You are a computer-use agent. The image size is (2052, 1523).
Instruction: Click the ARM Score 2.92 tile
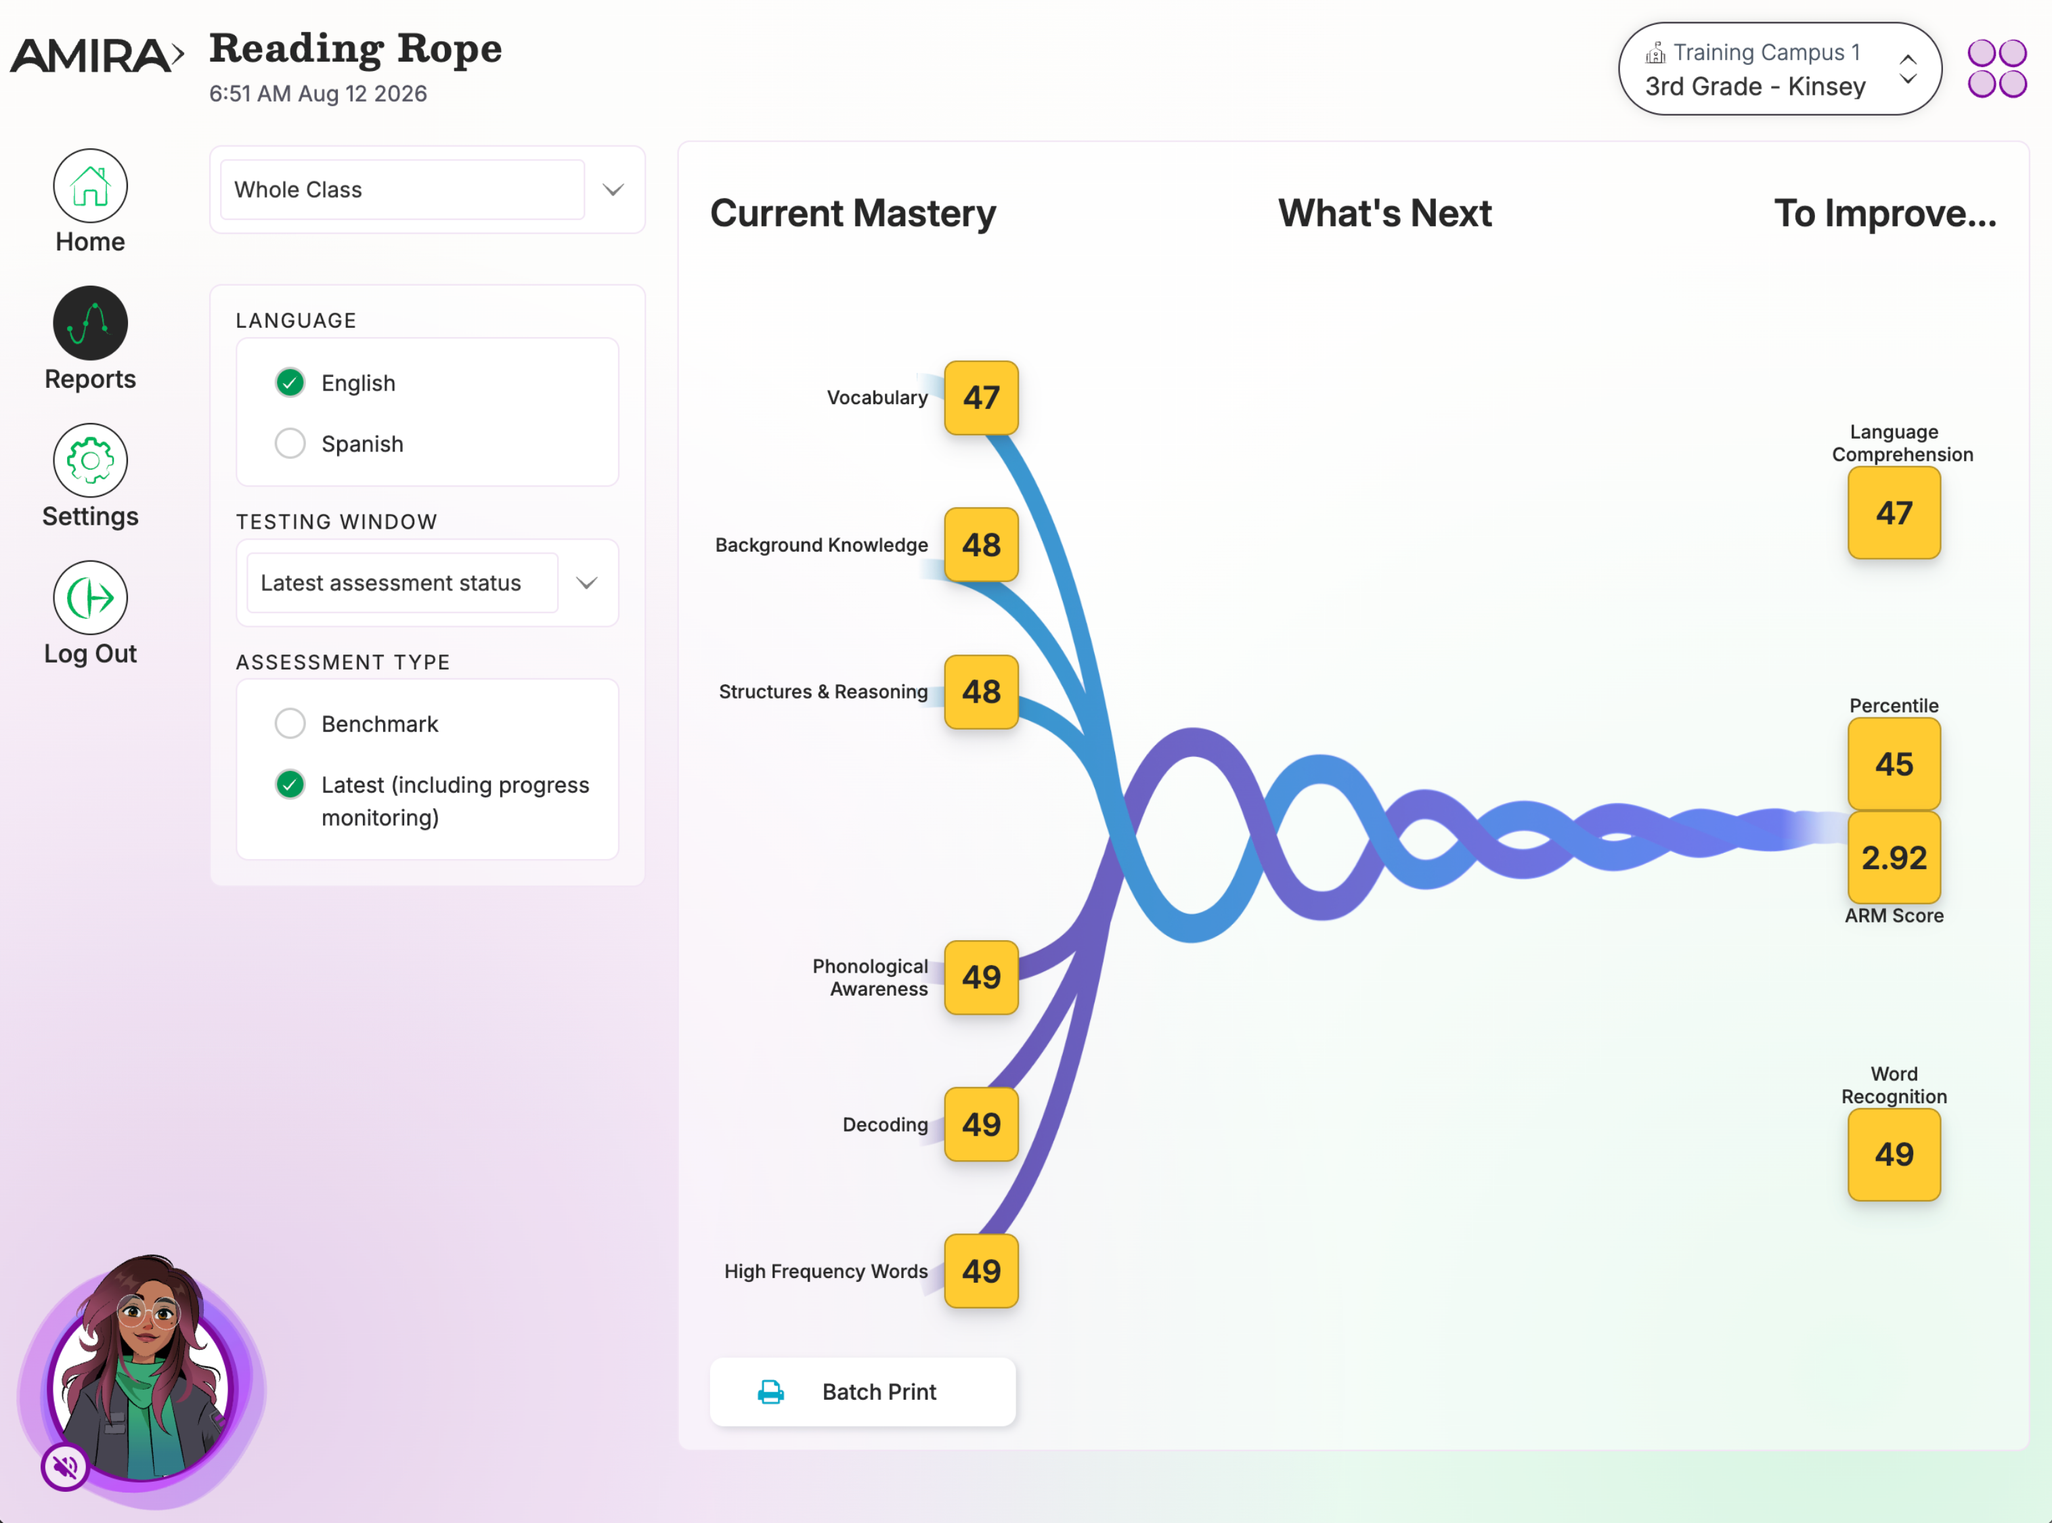1894,858
